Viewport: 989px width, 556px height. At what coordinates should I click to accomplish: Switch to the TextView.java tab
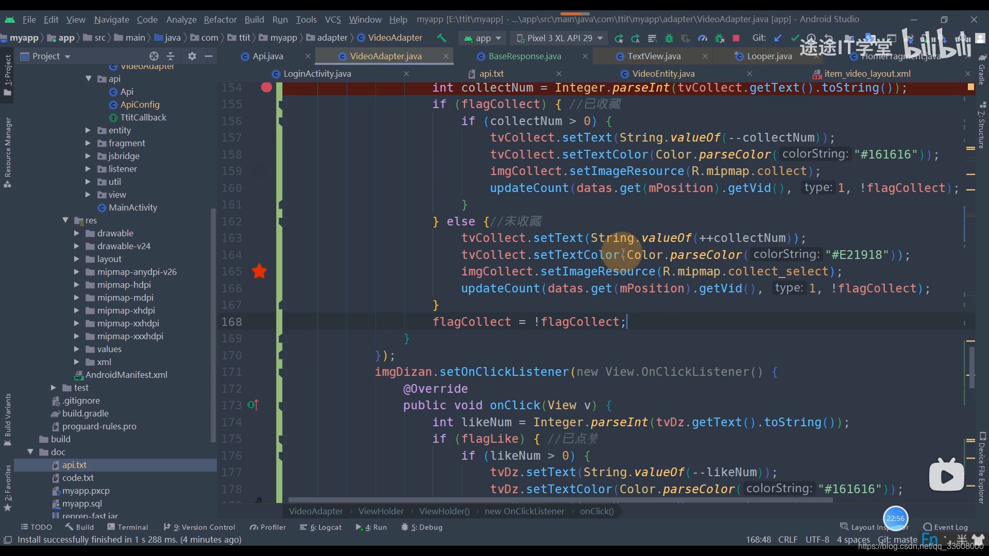(x=654, y=56)
